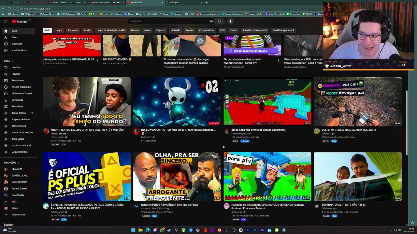Select the Novidades para você chip

pyautogui.click(x=283, y=30)
